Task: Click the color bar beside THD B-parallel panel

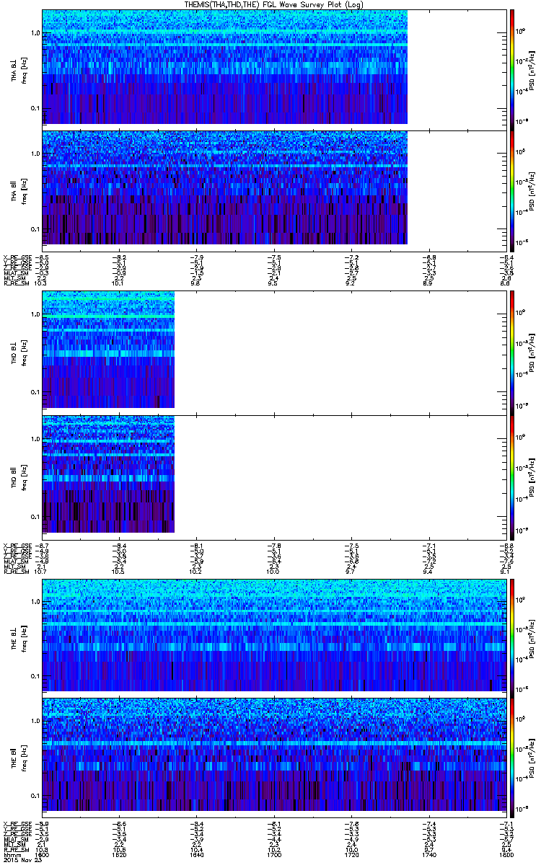Action: (x=511, y=476)
